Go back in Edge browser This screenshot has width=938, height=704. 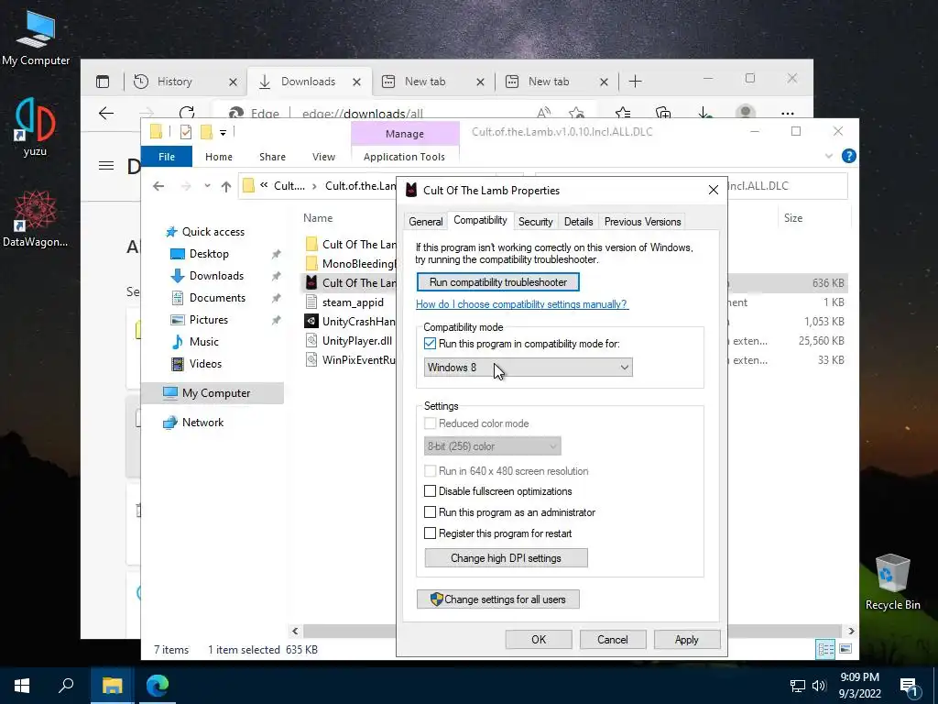pyautogui.click(x=106, y=113)
